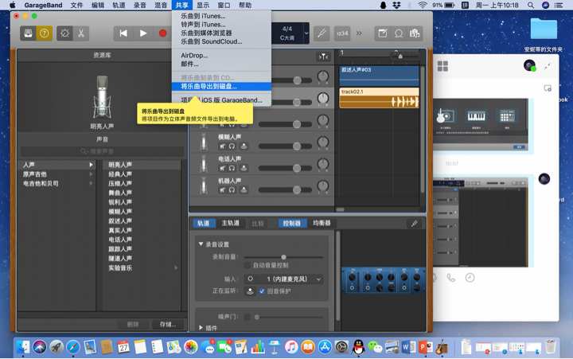The width and height of the screenshot is (573, 359).
Task: Go to beginning of the project
Action: (x=123, y=33)
